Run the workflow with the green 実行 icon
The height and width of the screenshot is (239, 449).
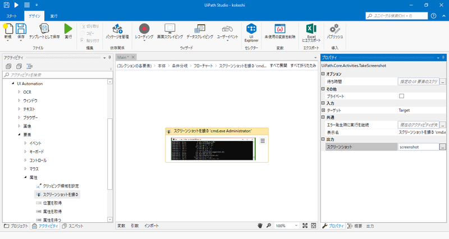[x=68, y=29]
